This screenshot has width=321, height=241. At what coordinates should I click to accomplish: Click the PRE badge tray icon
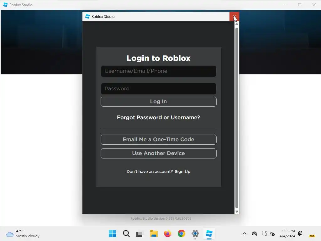312,236
